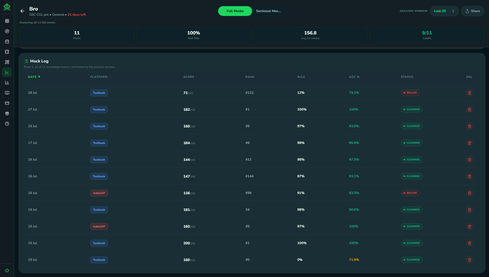
Task: Open the help question mark icon
Action: coord(7,124)
